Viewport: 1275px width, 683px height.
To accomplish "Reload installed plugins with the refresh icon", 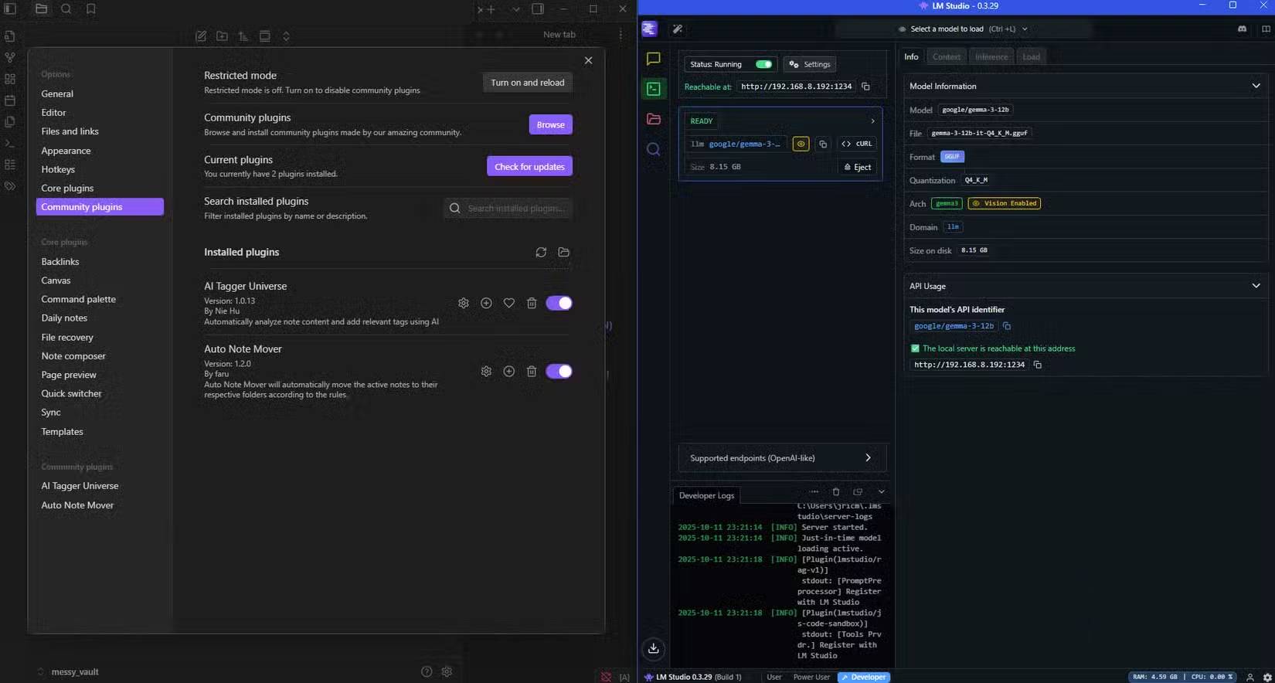I will [541, 252].
